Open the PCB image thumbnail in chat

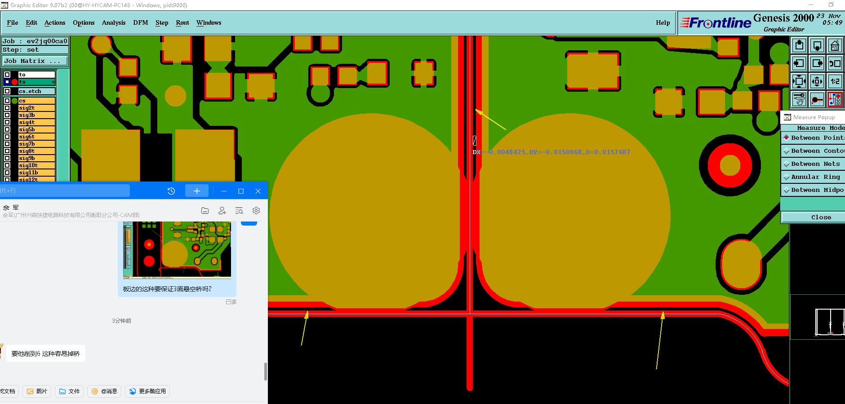[177, 250]
